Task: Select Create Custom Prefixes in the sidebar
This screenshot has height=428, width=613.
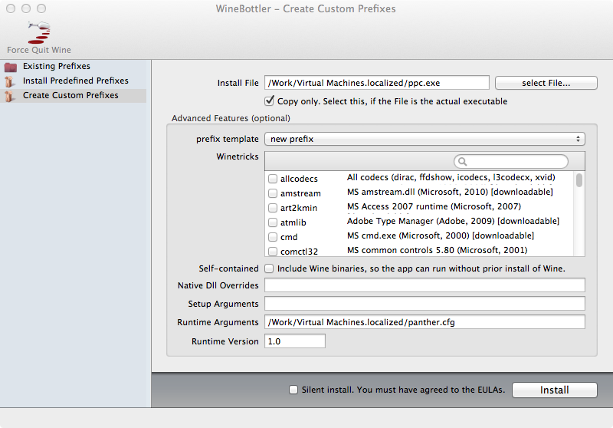Action: (73, 95)
